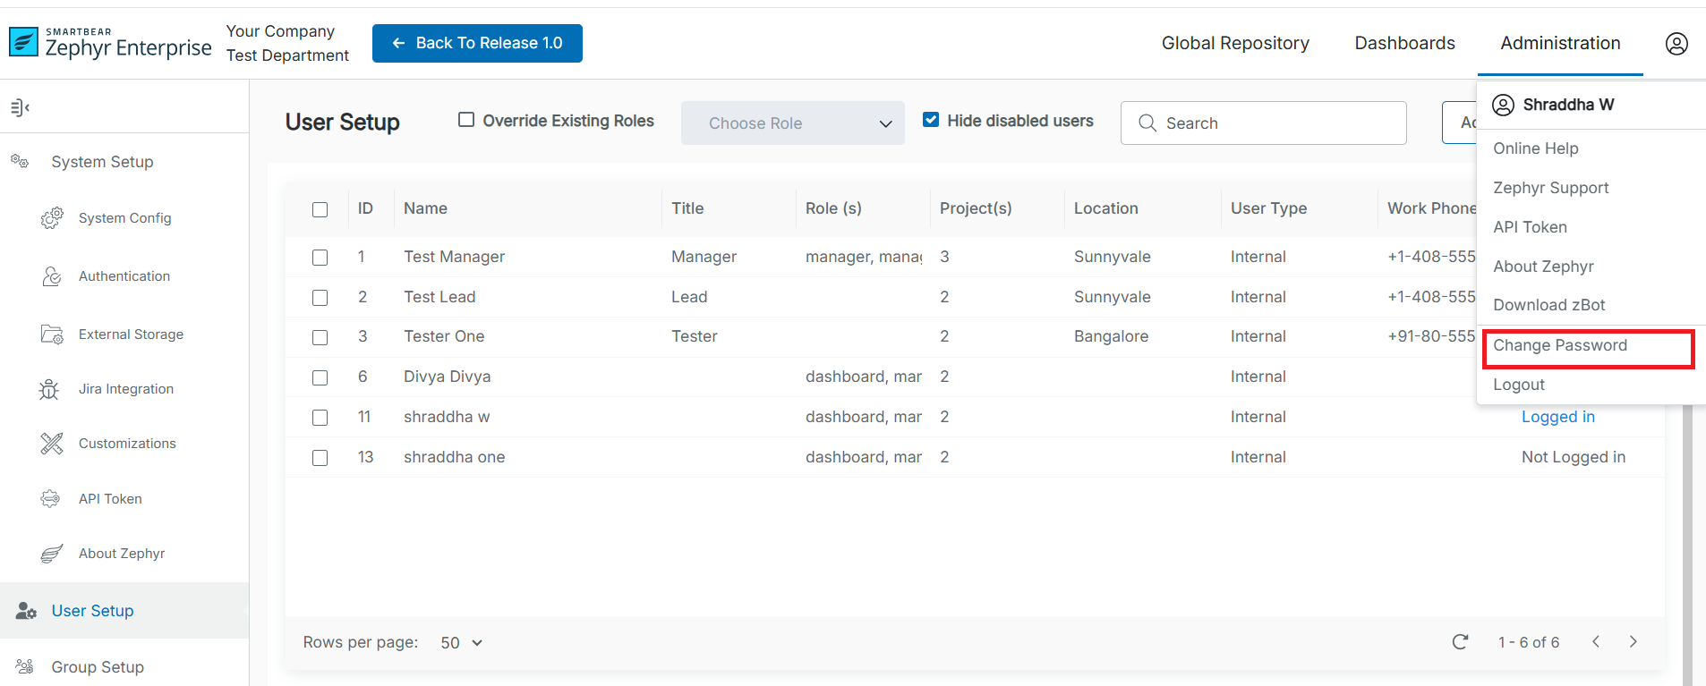Select Change Password from user menu

pyautogui.click(x=1560, y=346)
